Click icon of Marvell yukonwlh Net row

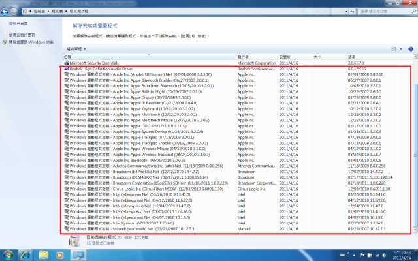point(67,229)
